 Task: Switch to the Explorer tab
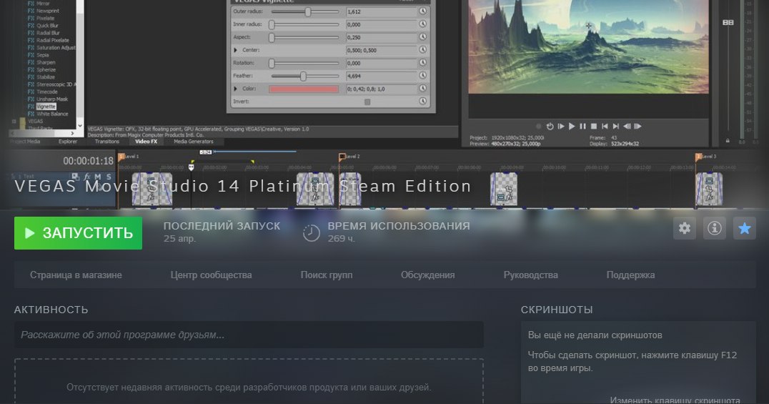(68, 142)
